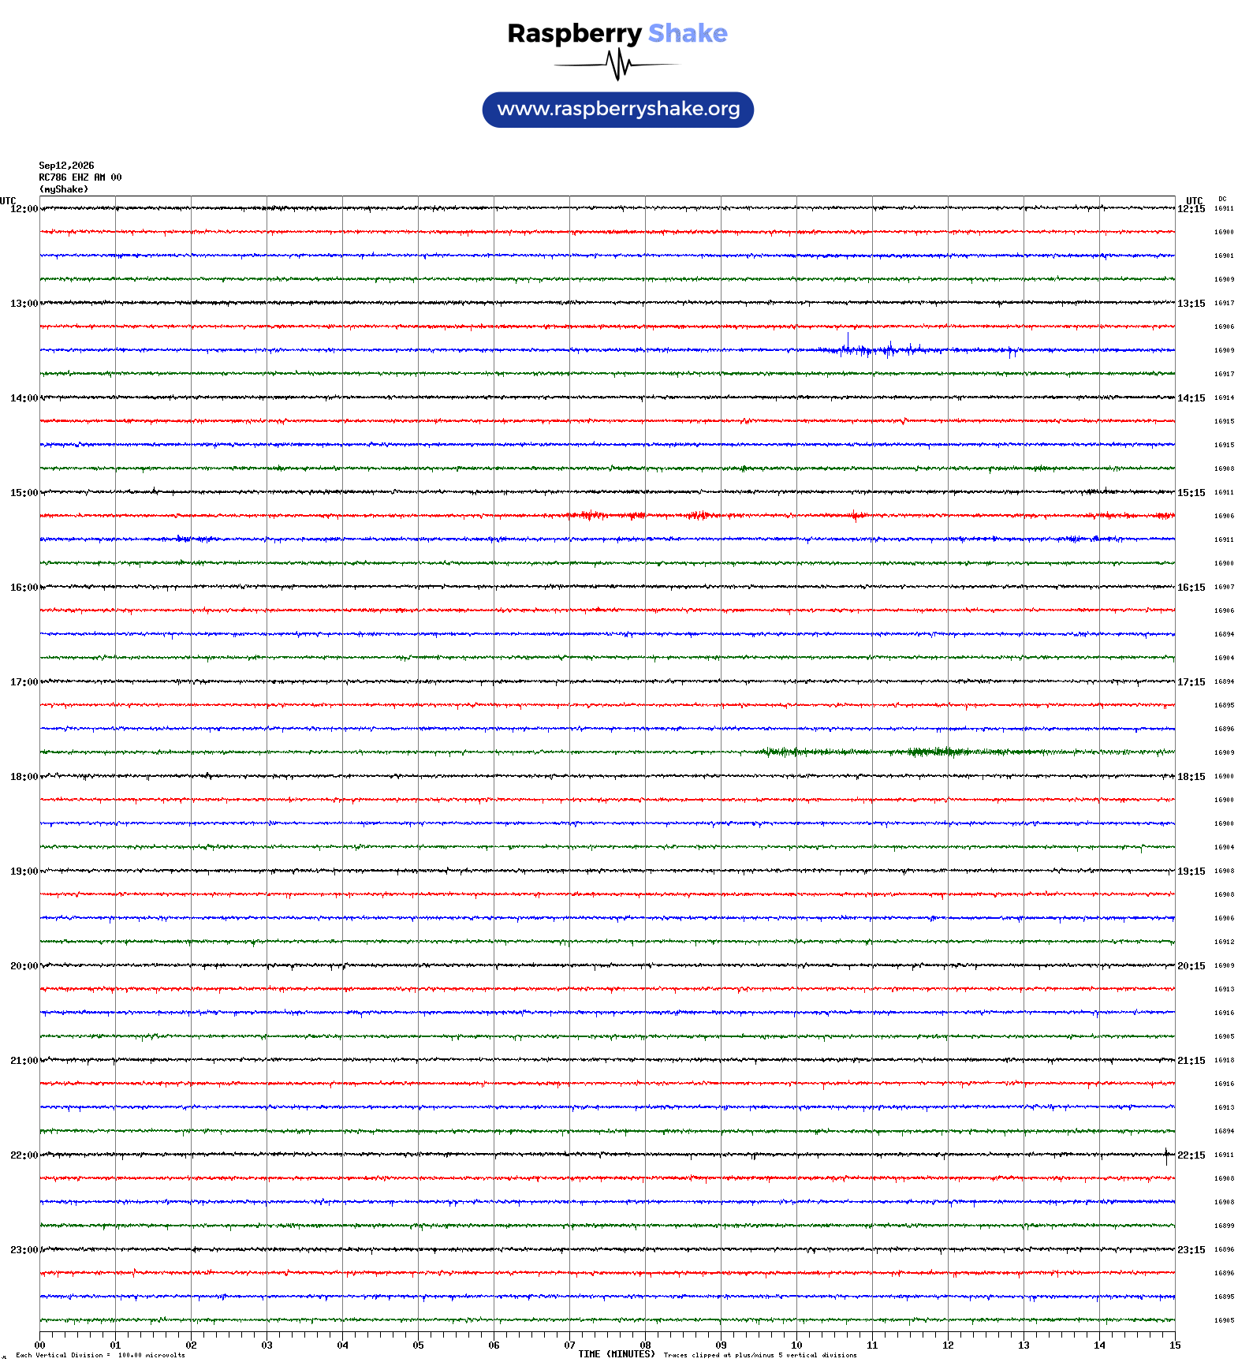The height and width of the screenshot is (1366, 1238).
Task: Select the 18:00 UTC time label
Action: pos(24,777)
